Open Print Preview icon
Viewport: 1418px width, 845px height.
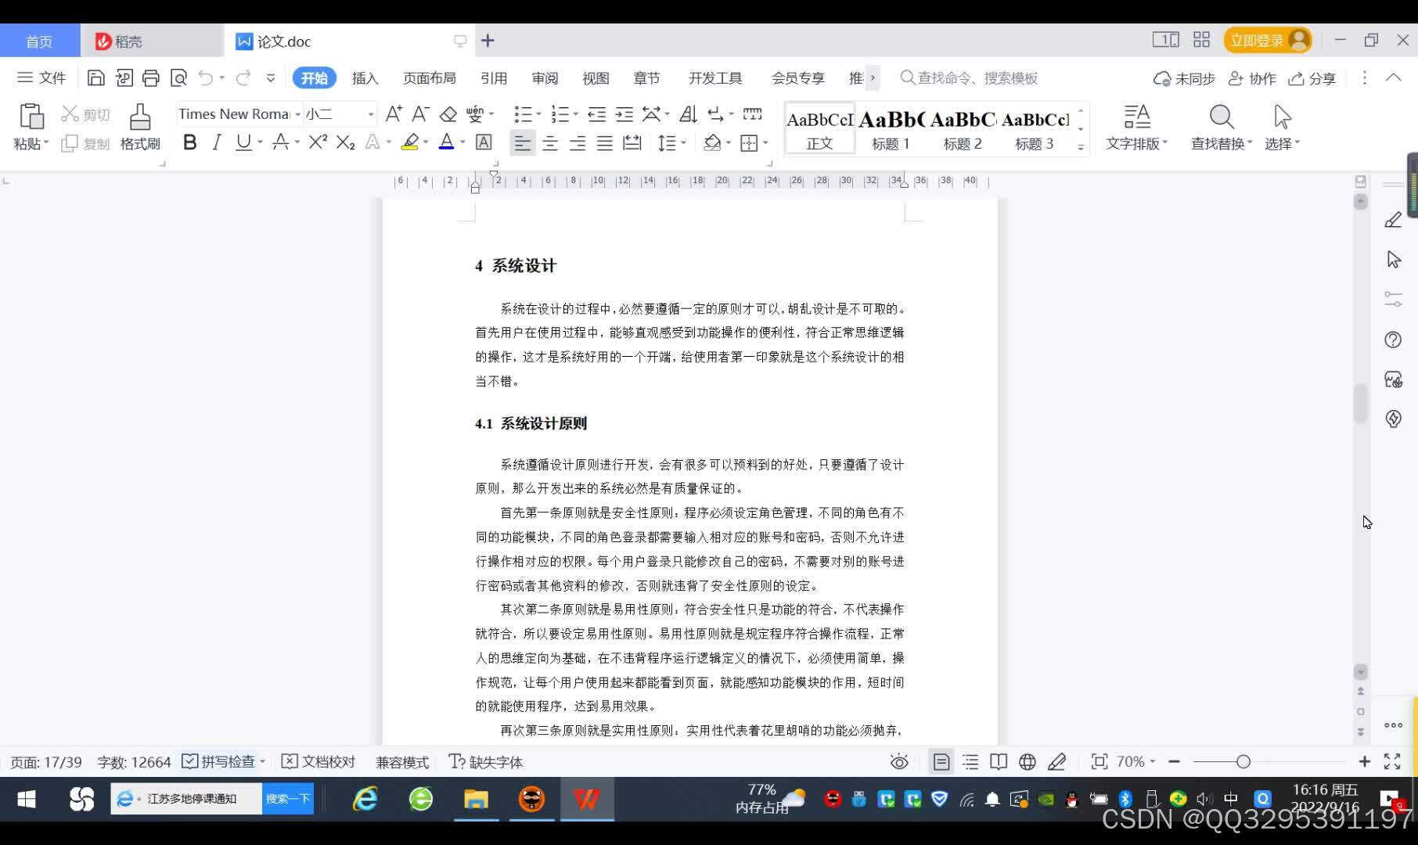click(x=178, y=77)
